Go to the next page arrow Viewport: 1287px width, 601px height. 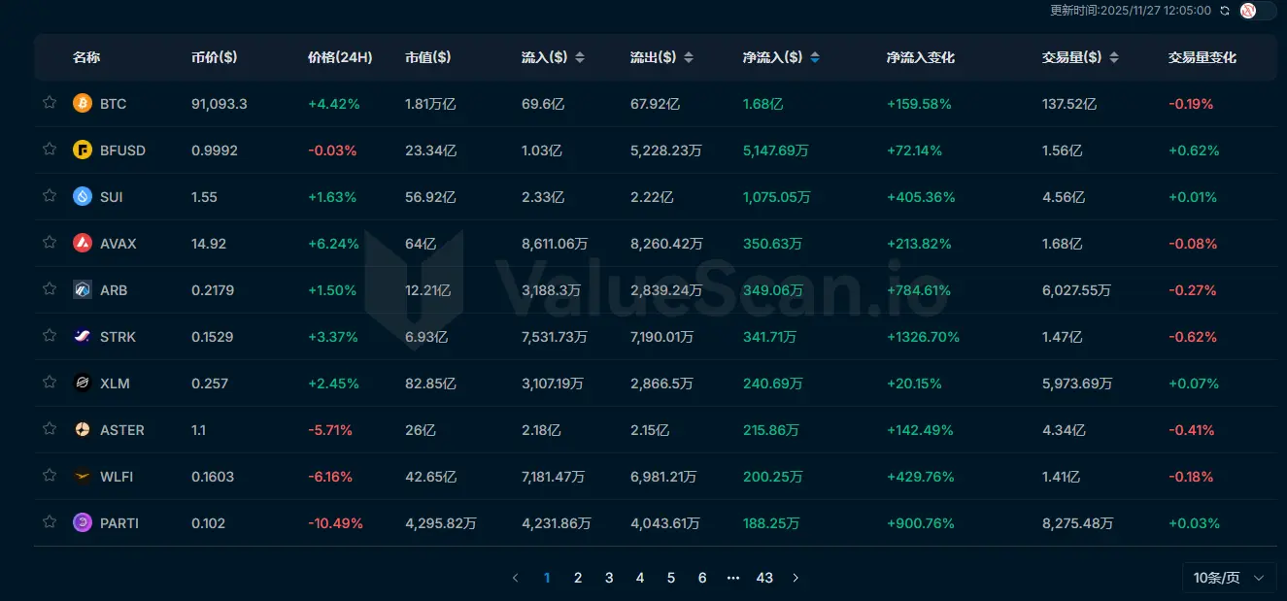coord(796,578)
